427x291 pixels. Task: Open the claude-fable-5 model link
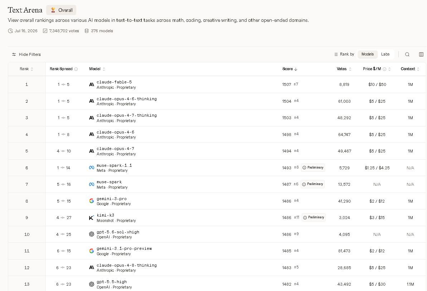114,82
